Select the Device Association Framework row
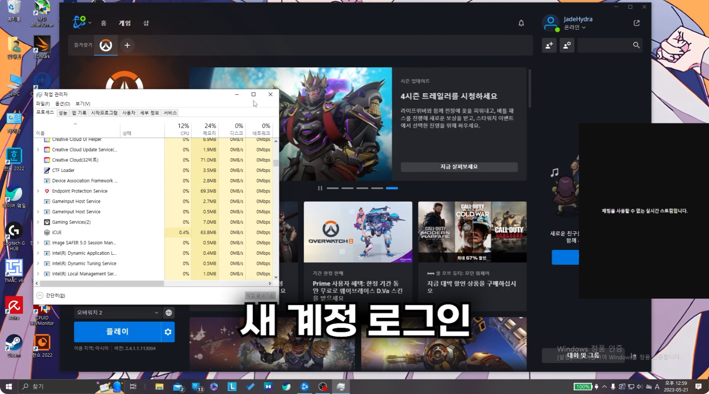 pyautogui.click(x=153, y=181)
